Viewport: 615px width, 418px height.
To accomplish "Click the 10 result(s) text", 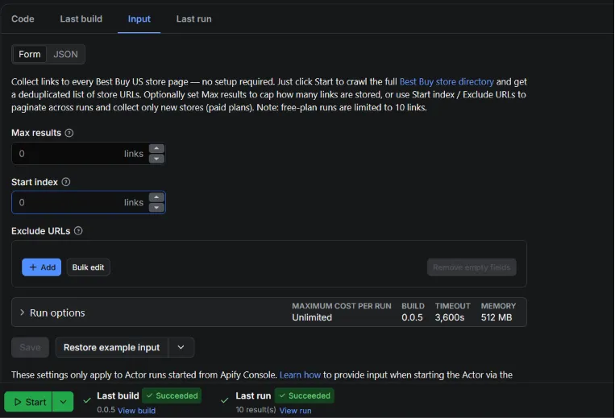I will coord(256,410).
